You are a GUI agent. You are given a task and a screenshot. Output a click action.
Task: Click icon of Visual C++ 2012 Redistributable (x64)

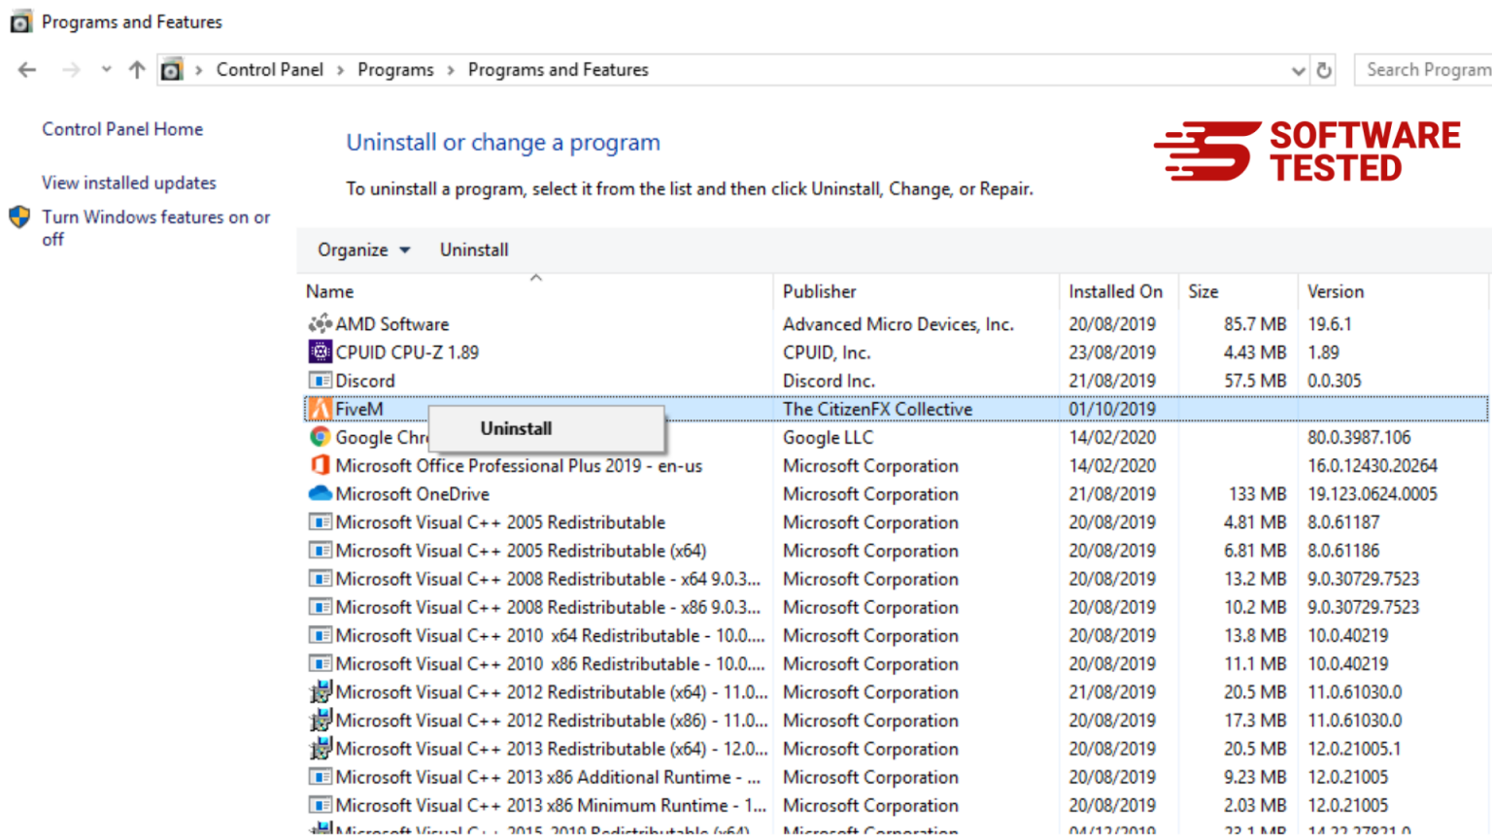pyautogui.click(x=320, y=692)
